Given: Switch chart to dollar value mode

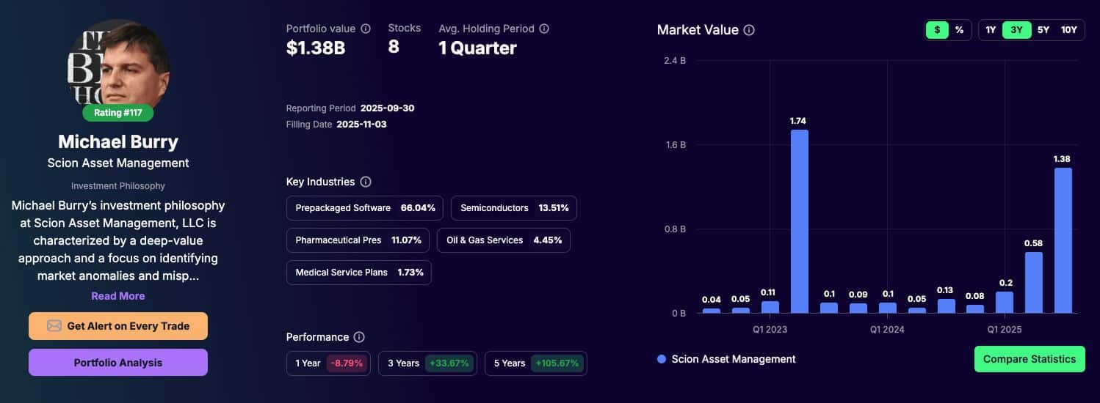Looking at the screenshot, I should point(937,30).
